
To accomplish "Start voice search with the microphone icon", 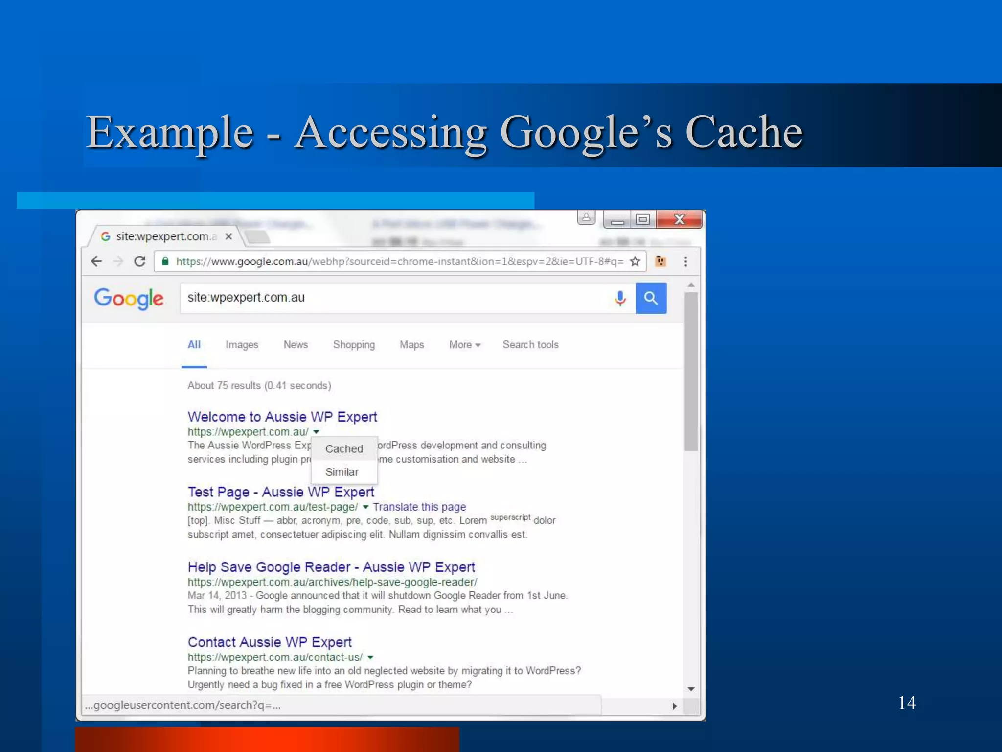I will (x=620, y=298).
